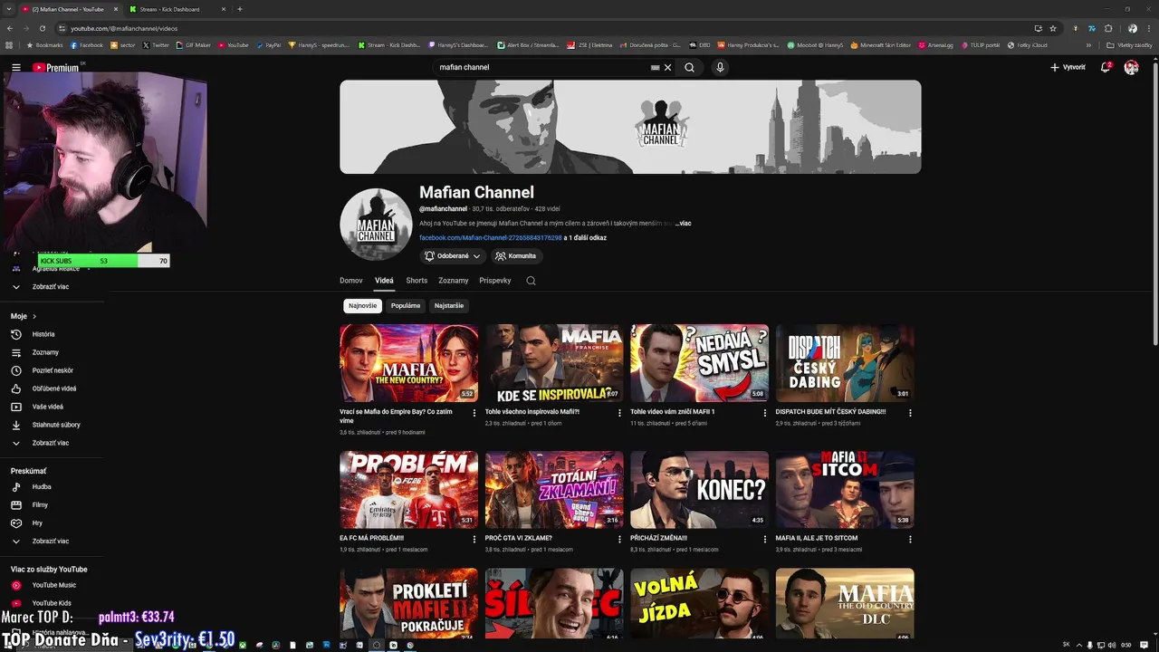Open the Odoberané subscription dropdown
Image resolution: width=1159 pixels, height=652 pixels.
[x=453, y=256]
